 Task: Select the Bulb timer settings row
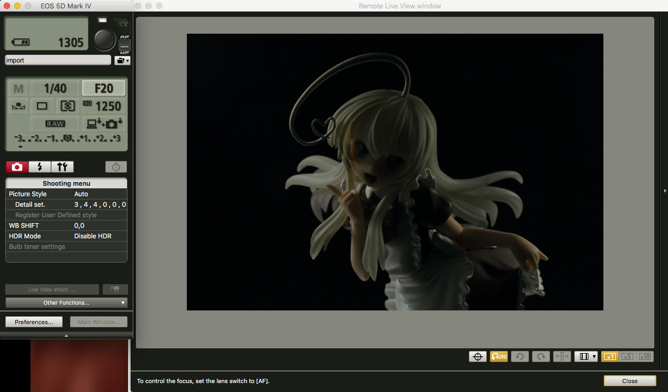[66, 247]
